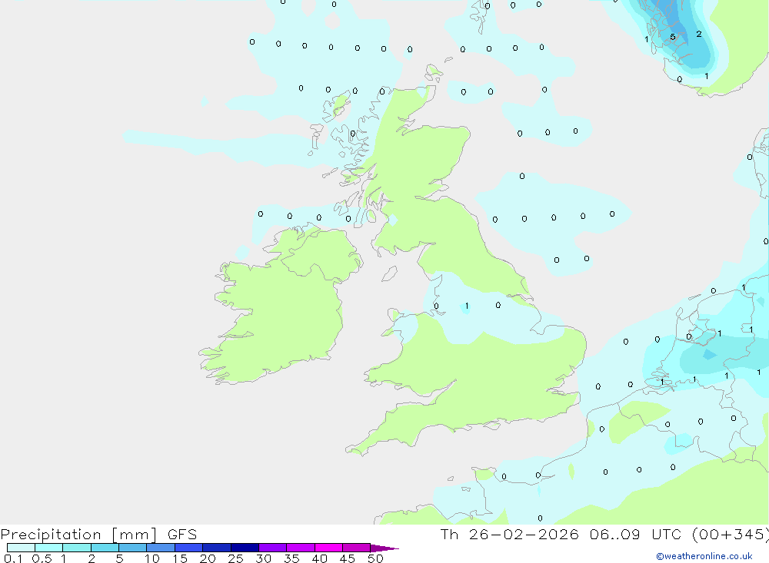Select the 20–25 mm legend swatch

[216, 548]
